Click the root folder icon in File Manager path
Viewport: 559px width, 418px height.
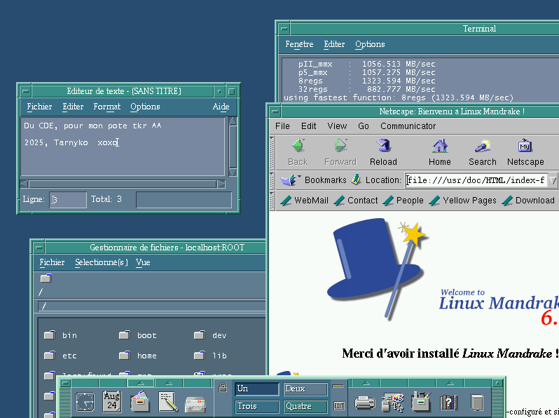(x=46, y=278)
